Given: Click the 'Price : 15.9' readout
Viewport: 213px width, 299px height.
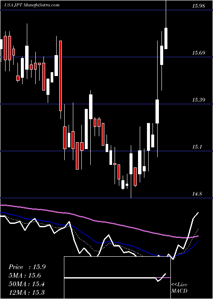Looking at the screenshot, I should 27,267.
